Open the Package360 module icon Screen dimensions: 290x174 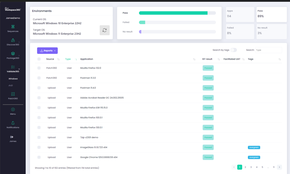click(13, 54)
